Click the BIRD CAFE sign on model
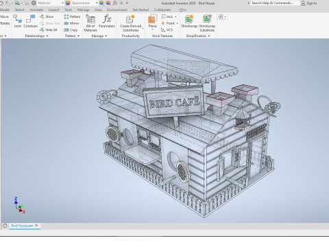This screenshot has width=329, height=247. 173,102
